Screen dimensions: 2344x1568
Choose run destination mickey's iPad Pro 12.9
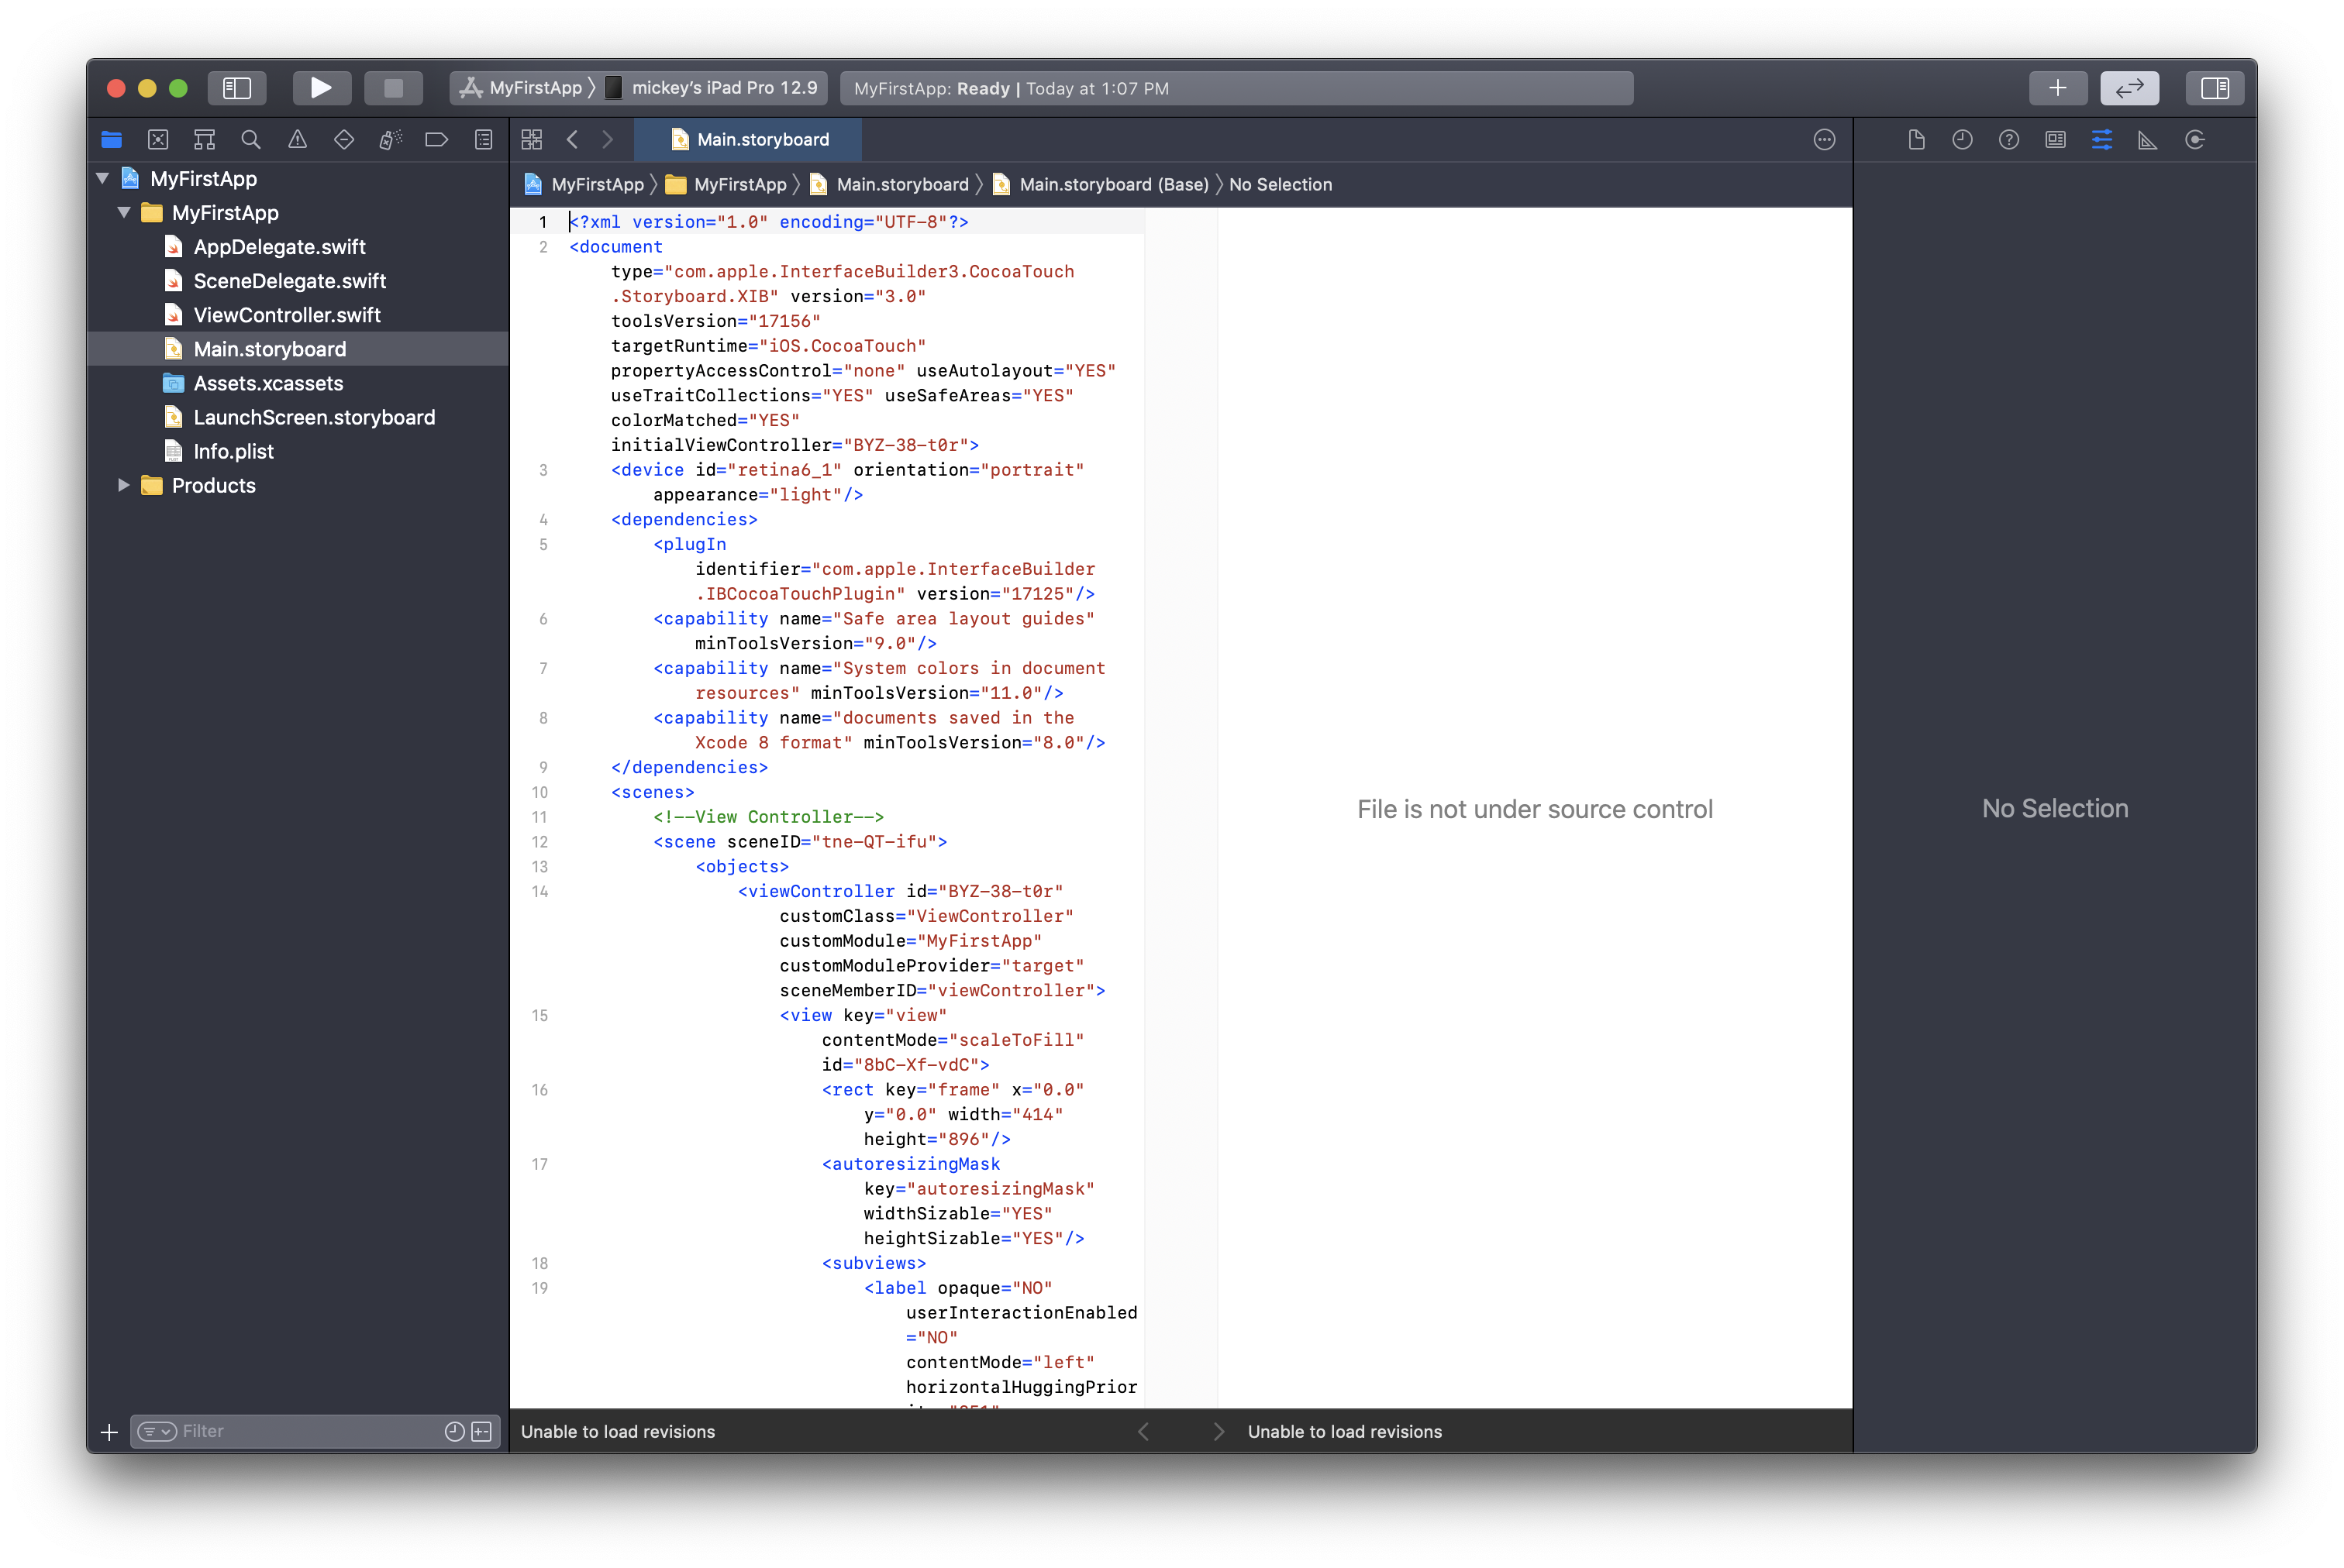click(x=713, y=88)
